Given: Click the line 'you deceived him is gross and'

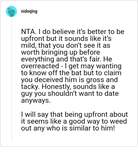Looking at the screenshot, I should tap(69, 80).
